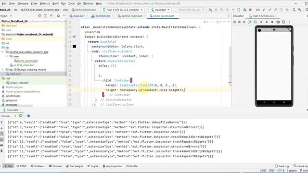Viewport: 308px width, 173px height.
Task: Open Flutter DevTools blue icon in the console
Action: tap(28, 116)
